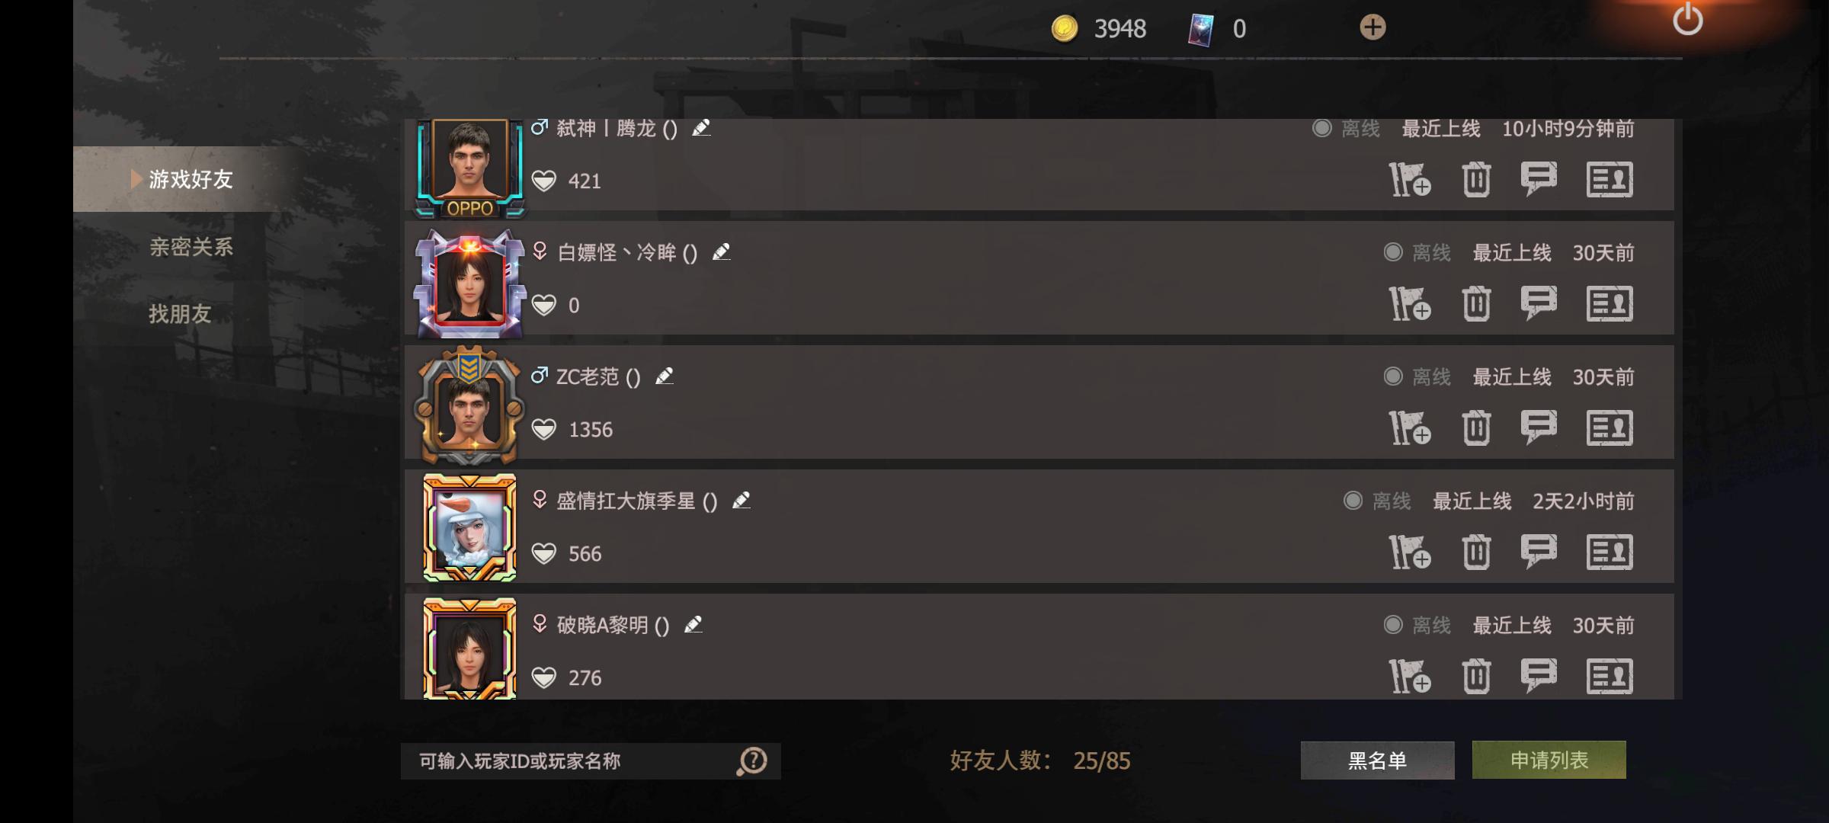View profile card of 破晓A黎明
Image resolution: width=1829 pixels, height=823 pixels.
point(1610,676)
